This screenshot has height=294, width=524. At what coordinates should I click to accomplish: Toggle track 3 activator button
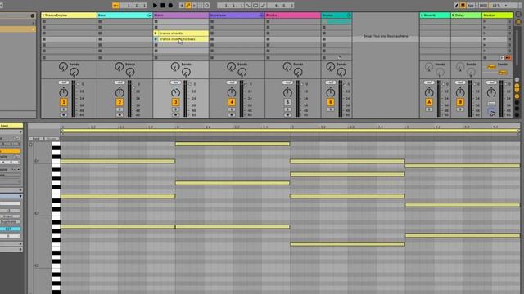[x=175, y=102]
